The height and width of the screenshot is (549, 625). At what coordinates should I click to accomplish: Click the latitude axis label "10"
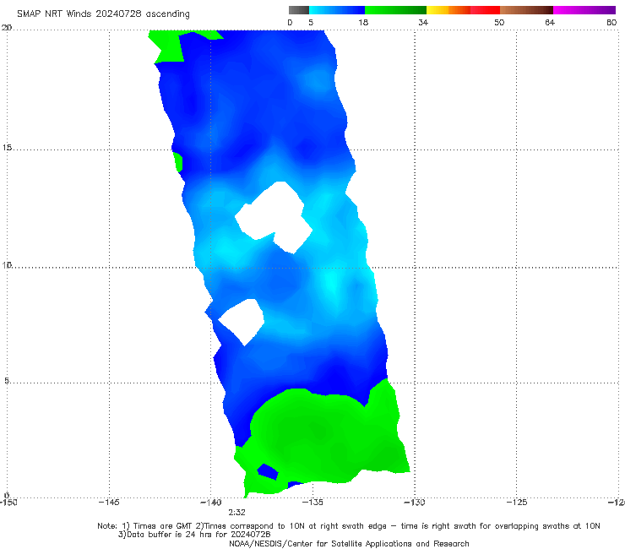[7, 265]
